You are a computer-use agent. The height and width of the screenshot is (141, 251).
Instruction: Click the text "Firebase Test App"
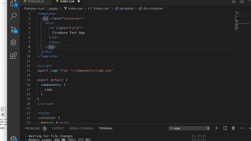tap(68, 33)
